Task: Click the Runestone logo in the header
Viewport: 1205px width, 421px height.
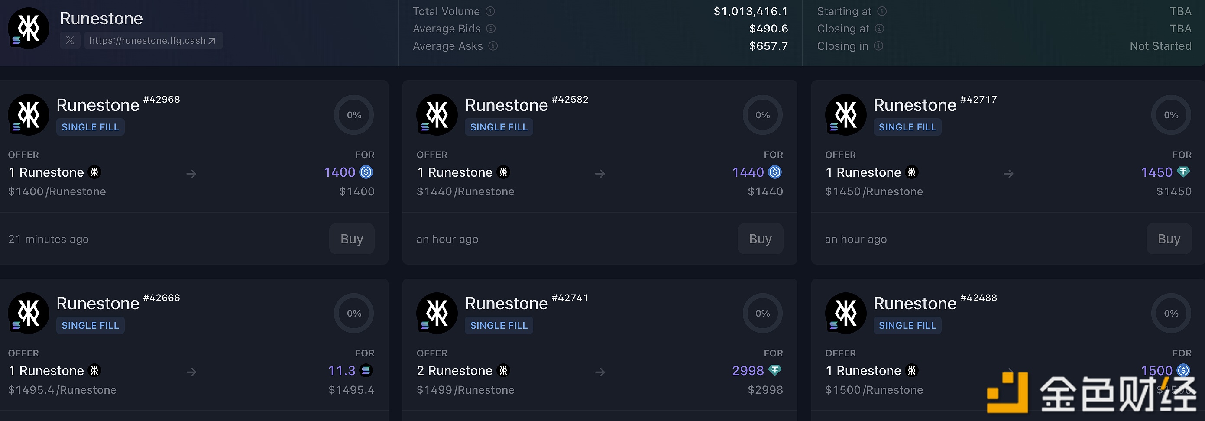Action: pyautogui.click(x=29, y=29)
